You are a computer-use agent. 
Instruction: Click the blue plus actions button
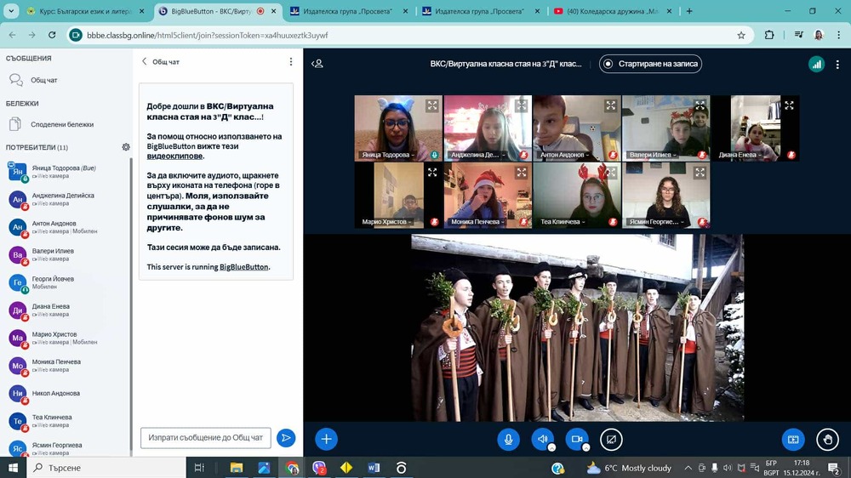pos(326,439)
